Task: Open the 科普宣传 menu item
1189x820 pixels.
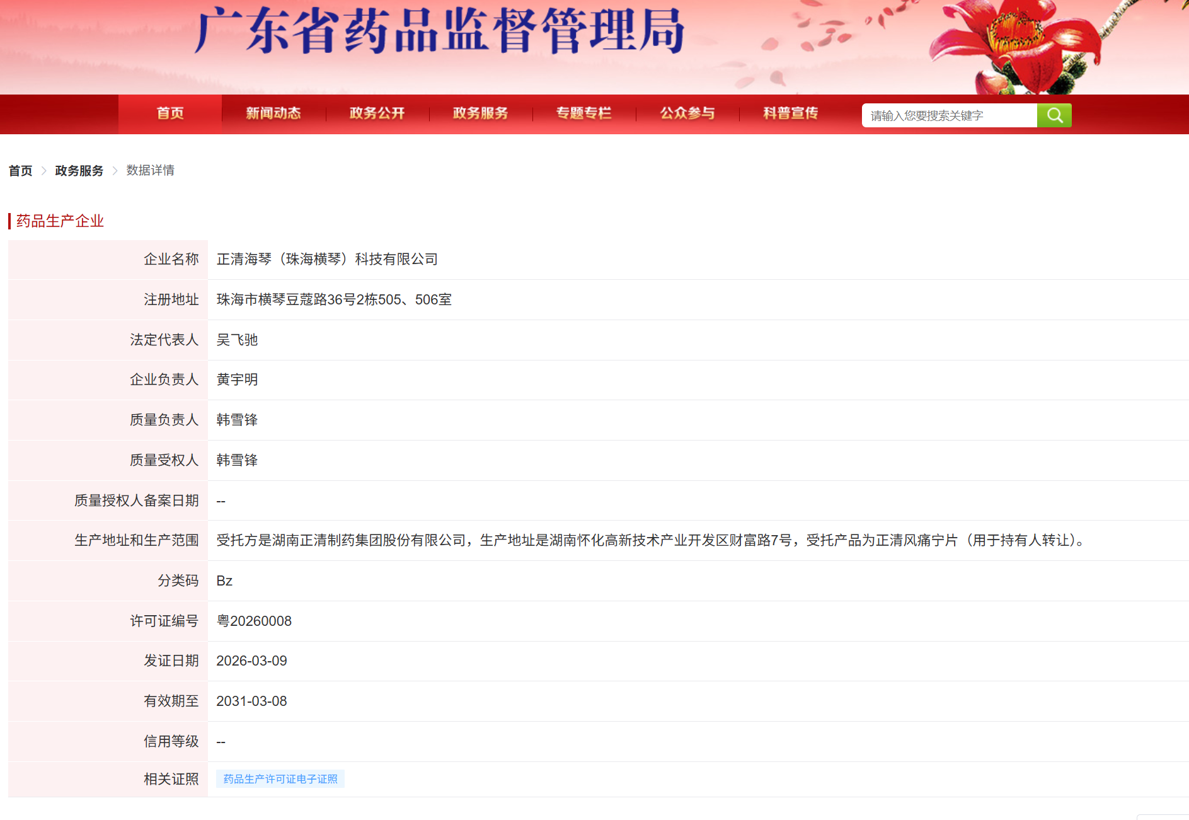Action: click(x=790, y=113)
